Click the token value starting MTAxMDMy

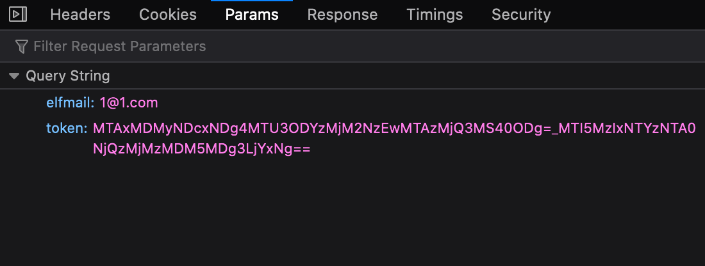click(394, 129)
